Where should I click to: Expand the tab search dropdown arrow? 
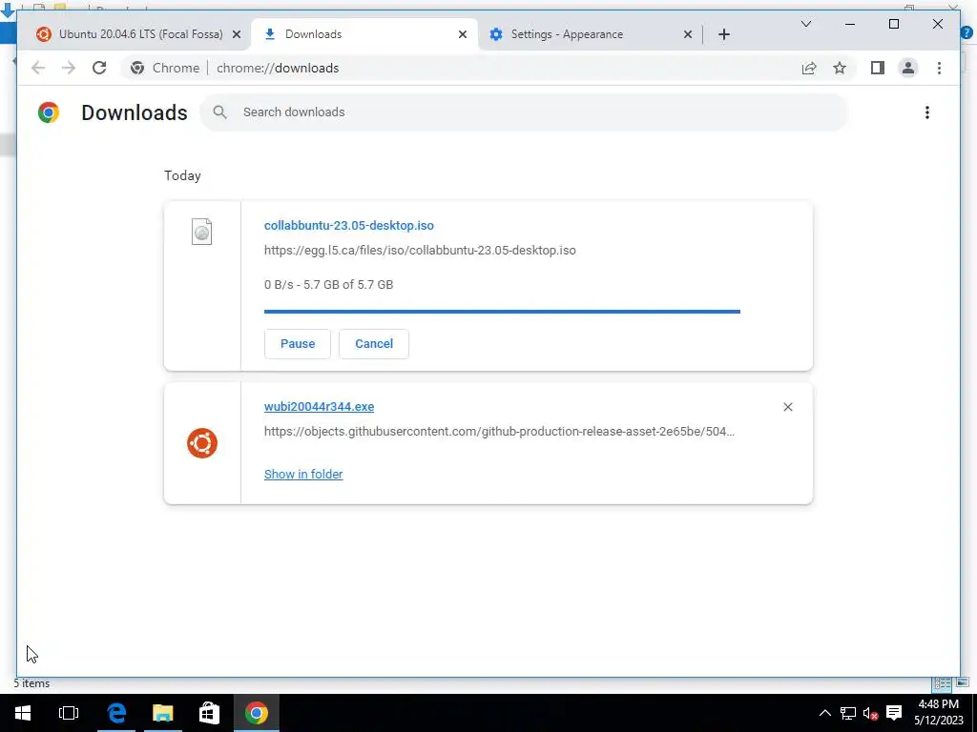click(x=805, y=24)
